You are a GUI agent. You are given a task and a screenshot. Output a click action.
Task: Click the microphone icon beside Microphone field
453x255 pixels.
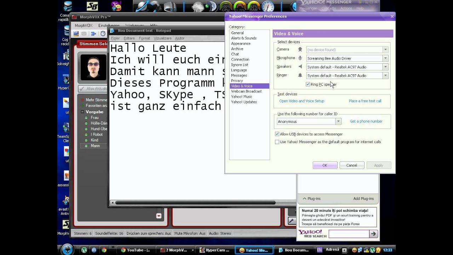click(x=300, y=58)
